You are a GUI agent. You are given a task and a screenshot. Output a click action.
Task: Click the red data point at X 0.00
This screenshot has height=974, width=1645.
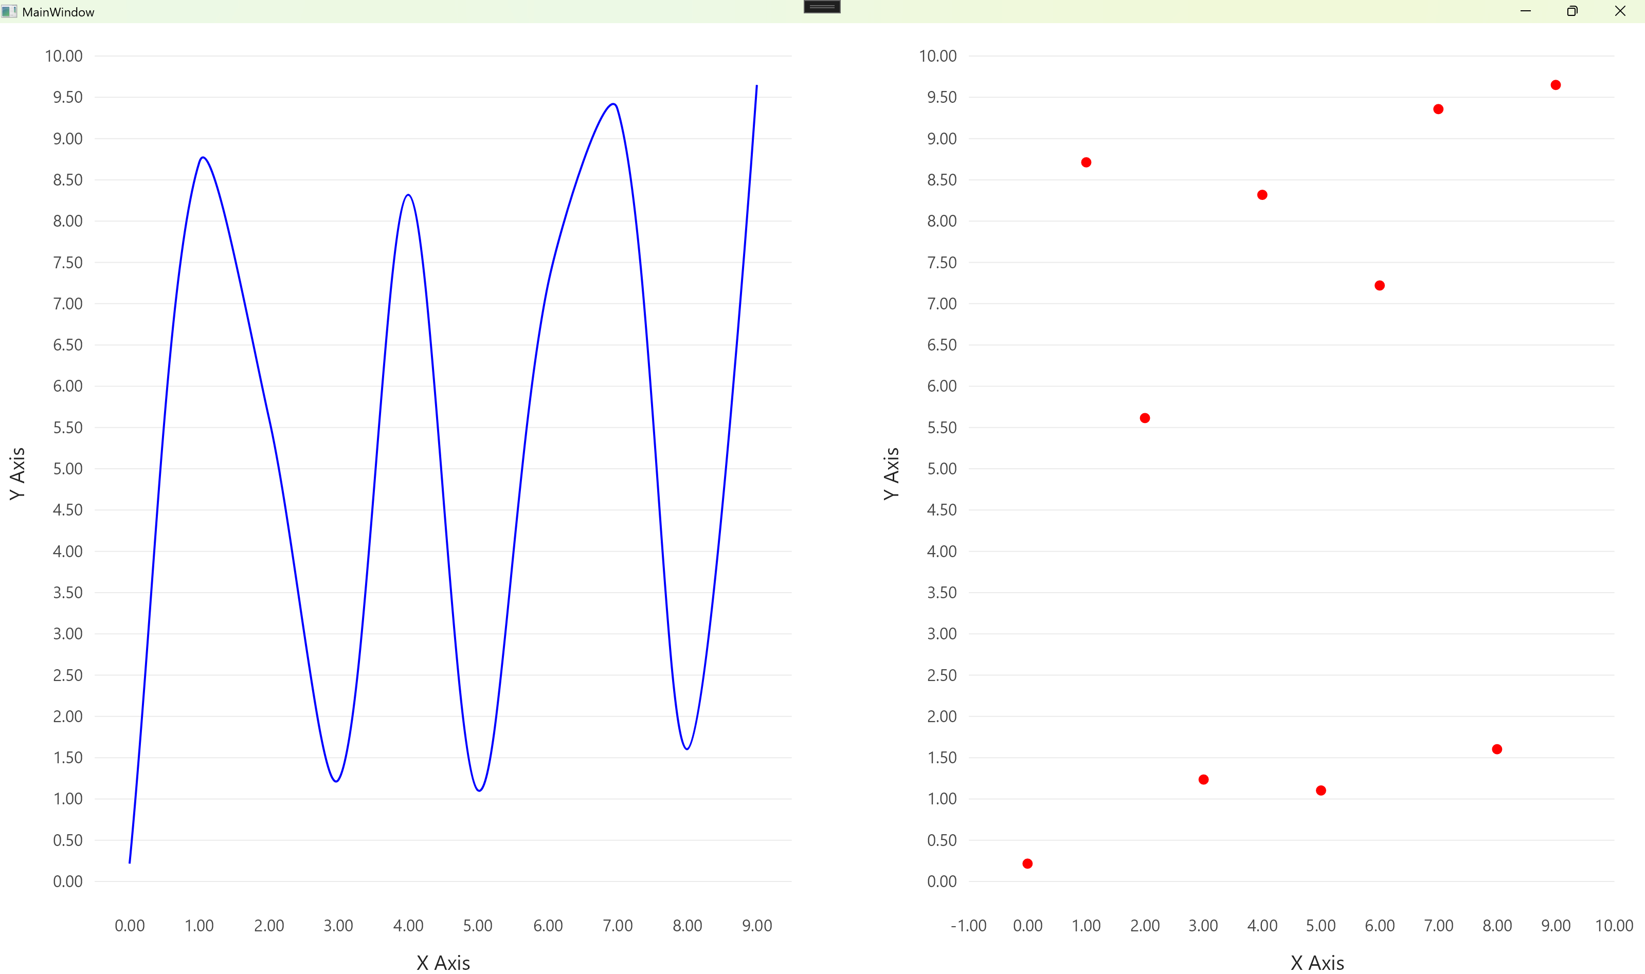click(x=1027, y=863)
